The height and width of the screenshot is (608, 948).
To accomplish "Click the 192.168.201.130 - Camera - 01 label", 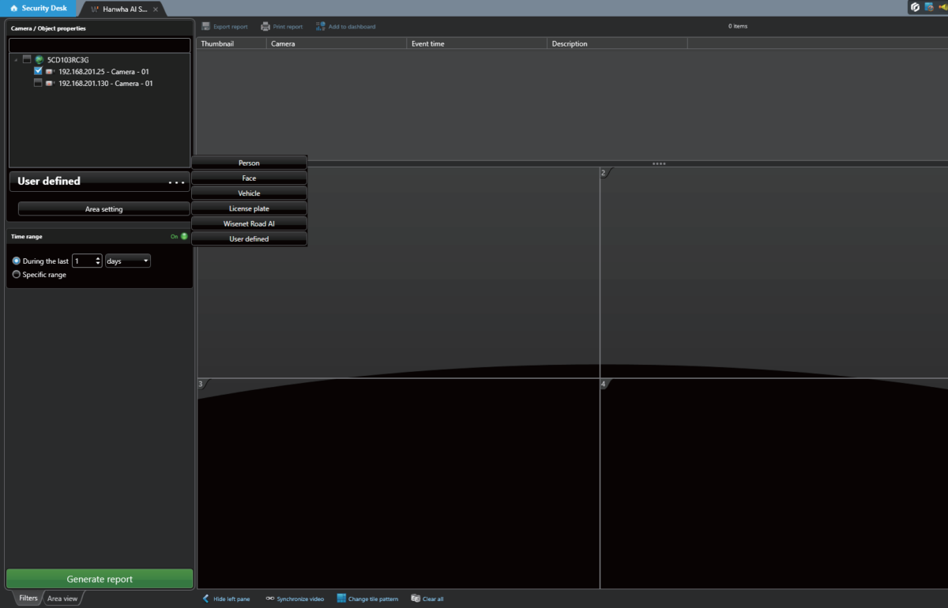I will pos(106,83).
